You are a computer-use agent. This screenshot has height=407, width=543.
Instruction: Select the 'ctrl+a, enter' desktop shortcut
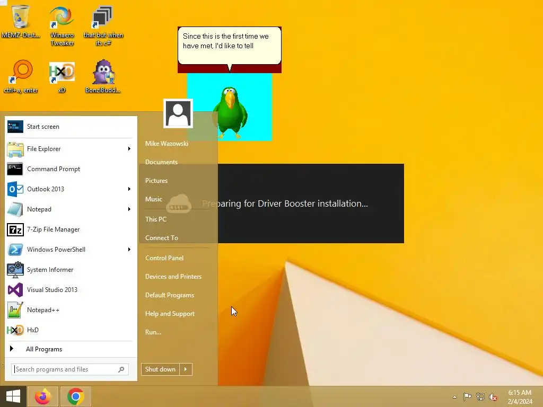(21, 77)
